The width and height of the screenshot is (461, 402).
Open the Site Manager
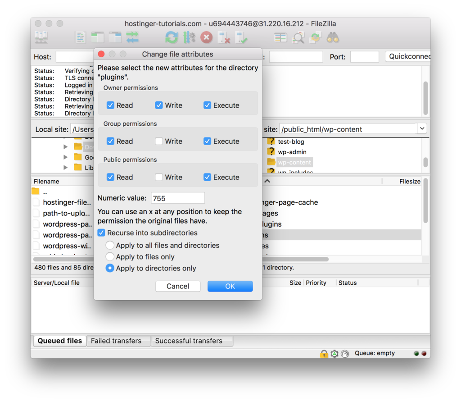[41, 38]
